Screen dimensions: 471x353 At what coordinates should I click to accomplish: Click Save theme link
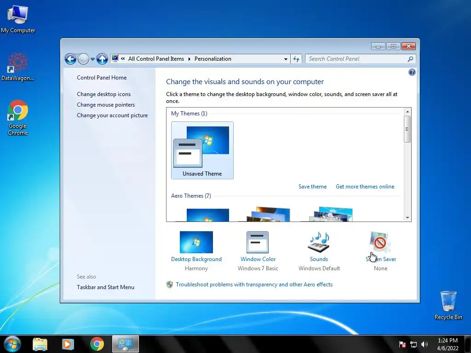(312, 187)
